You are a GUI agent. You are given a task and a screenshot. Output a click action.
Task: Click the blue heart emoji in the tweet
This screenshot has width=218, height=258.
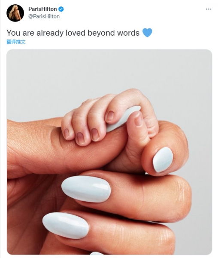pos(147,33)
